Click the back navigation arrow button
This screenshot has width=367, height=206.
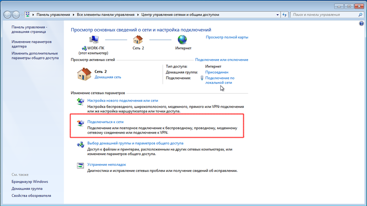tap(8, 15)
